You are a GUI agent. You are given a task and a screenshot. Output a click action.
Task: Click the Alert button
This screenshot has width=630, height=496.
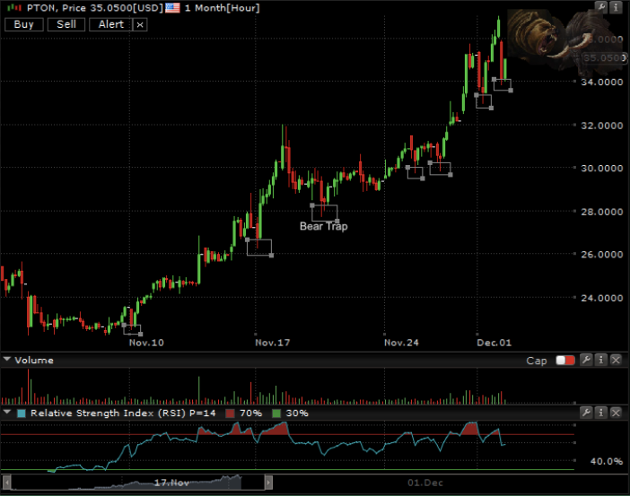click(111, 24)
